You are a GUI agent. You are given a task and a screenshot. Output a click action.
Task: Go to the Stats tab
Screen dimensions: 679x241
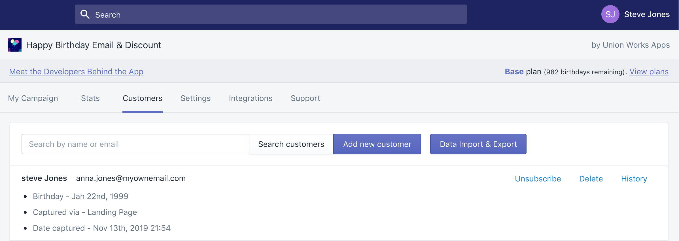[x=90, y=98]
